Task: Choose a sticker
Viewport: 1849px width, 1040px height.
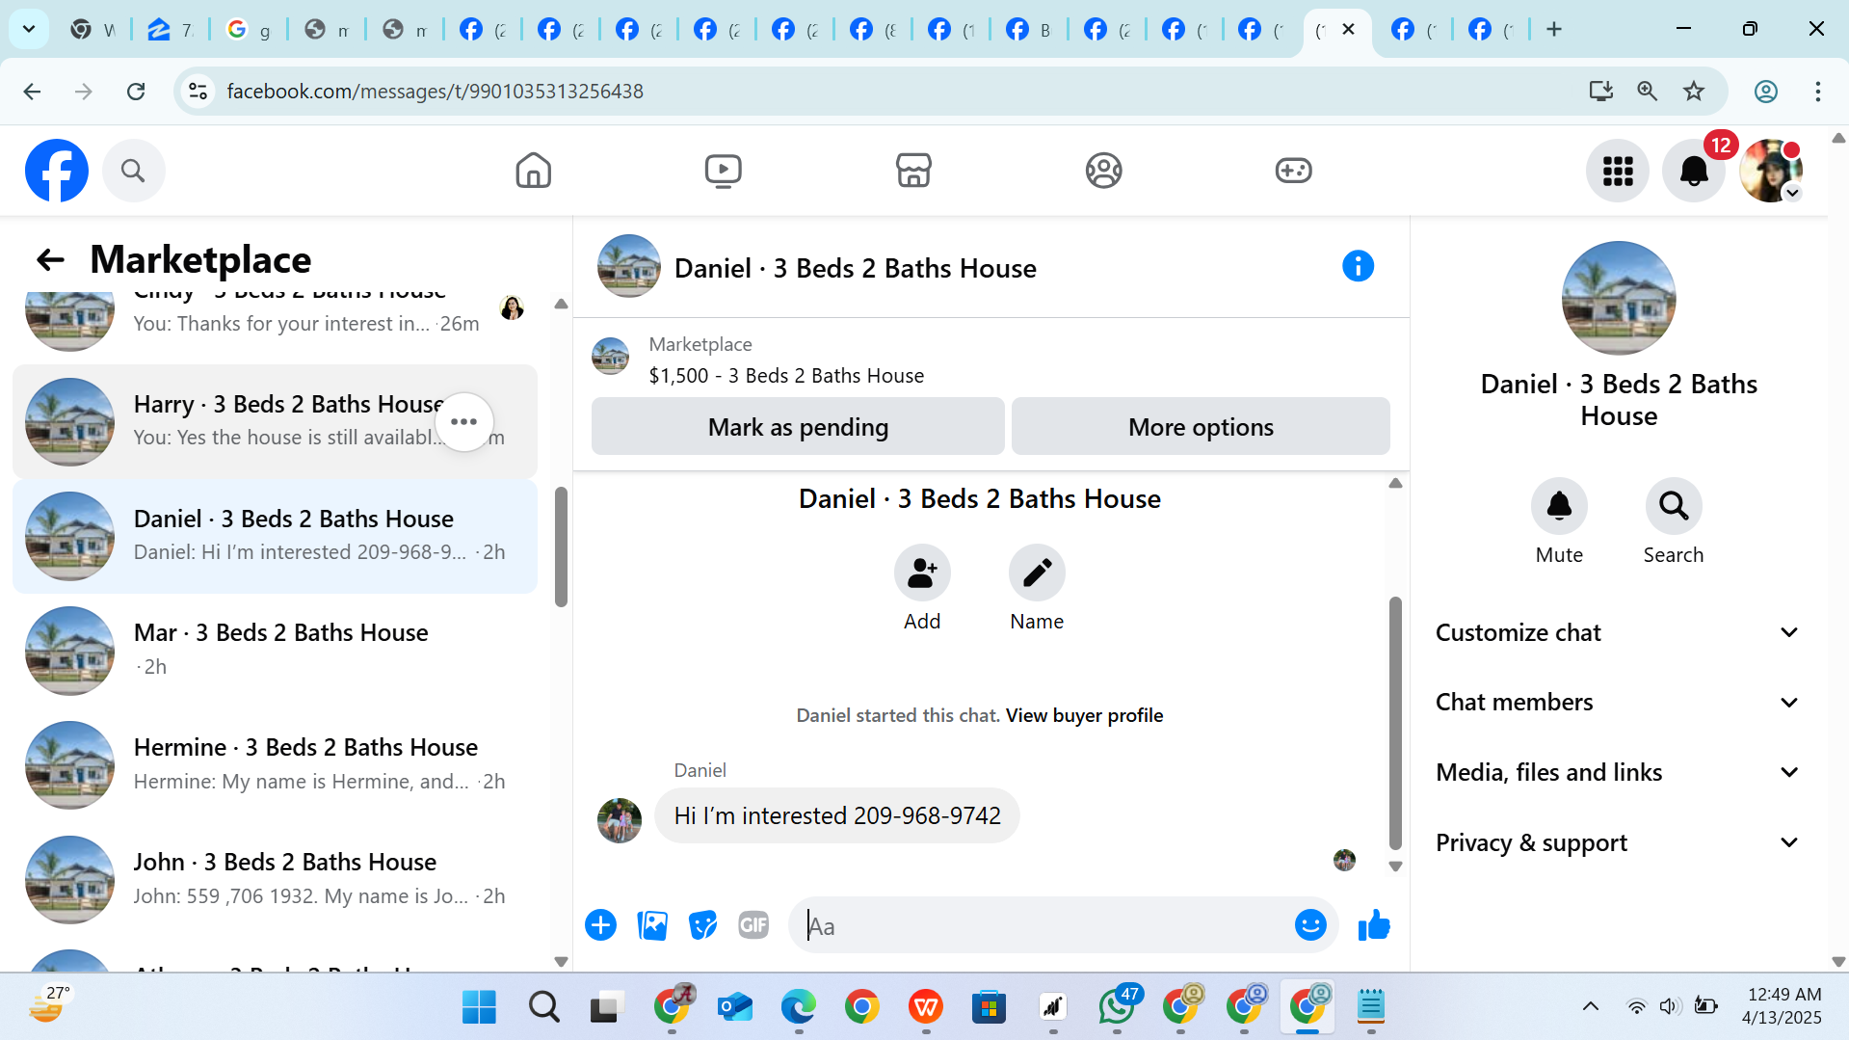Action: click(x=703, y=925)
